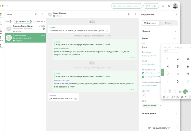191x131 pixels.
Task: Click the chat info icon in header
Action: click(x=129, y=14)
